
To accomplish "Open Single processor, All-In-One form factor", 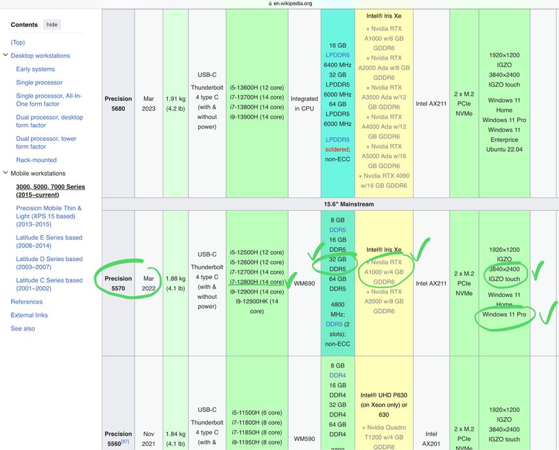I will 49,100.
